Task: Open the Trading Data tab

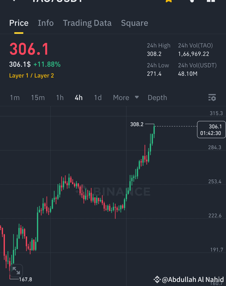Action: (87, 23)
